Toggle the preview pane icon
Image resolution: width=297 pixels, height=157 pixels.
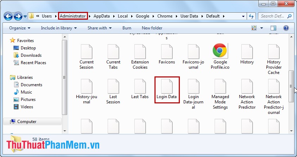273,28
